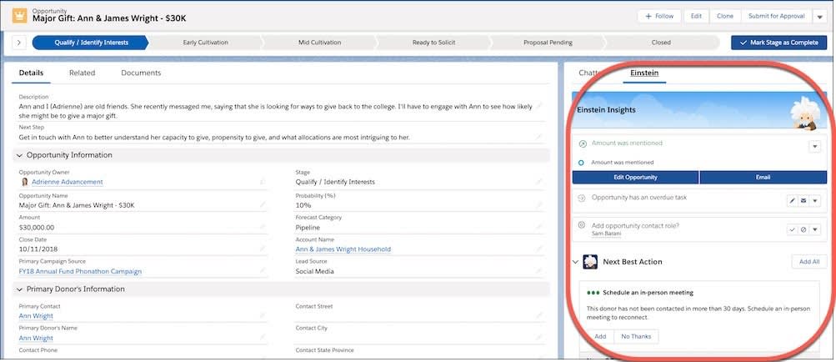Open the Sam Barani contact link
836x362 pixels.
(x=606, y=234)
